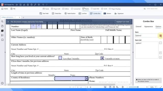
Task: Click the key license icon
Action: pyautogui.click(x=35, y=5)
